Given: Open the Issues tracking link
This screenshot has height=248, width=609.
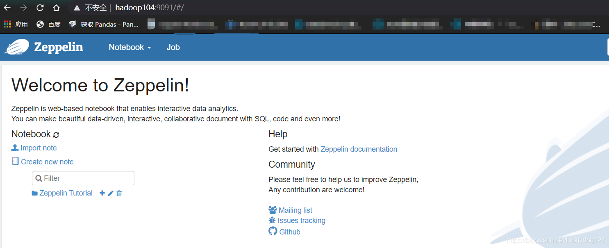Looking at the screenshot, I should (302, 221).
